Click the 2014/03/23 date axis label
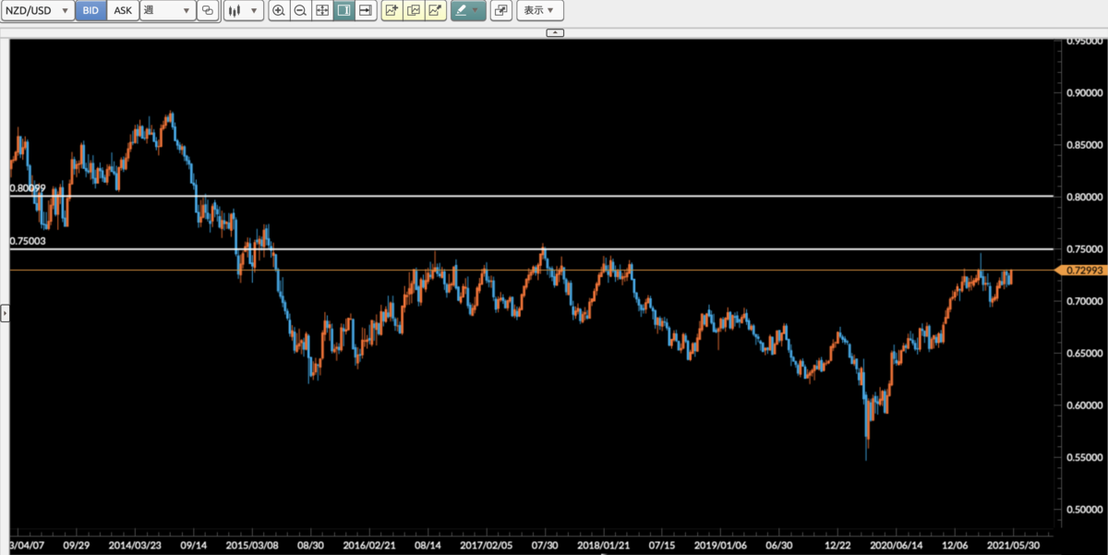This screenshot has height=555, width=1108. tap(135, 546)
